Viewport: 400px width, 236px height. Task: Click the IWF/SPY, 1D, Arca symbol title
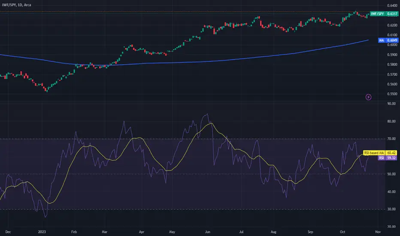point(17,5)
